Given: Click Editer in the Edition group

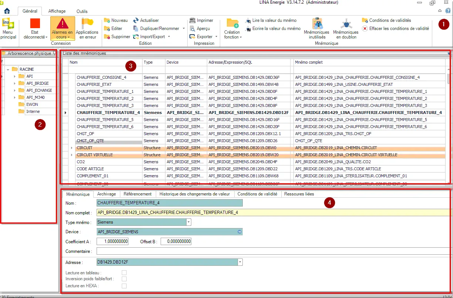Looking at the screenshot, I should (113, 29).
